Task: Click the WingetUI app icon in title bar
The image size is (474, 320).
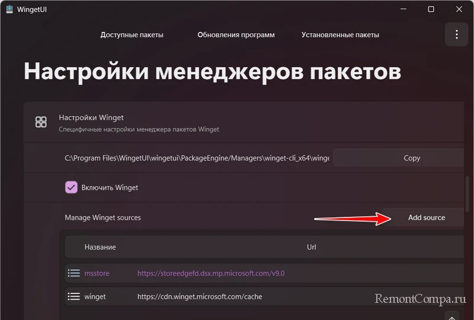Action: (9, 9)
